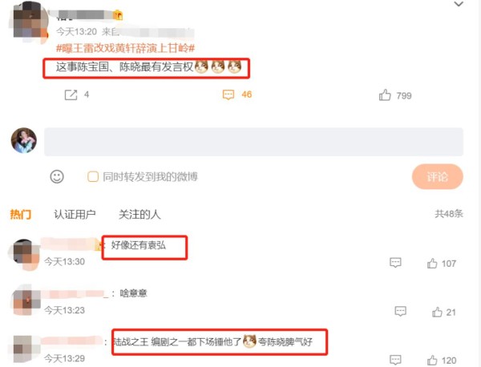The width and height of the screenshot is (481, 367).
Task: Like the 啥意意 comment with 21 likes
Action: pyautogui.click(x=437, y=313)
